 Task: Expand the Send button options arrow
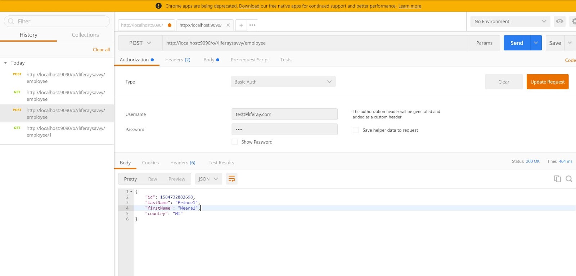point(536,43)
